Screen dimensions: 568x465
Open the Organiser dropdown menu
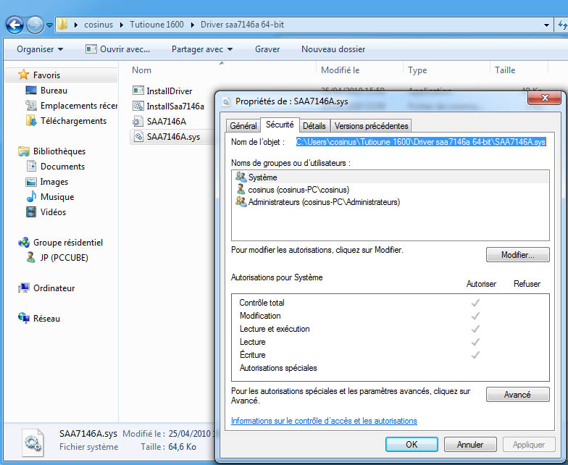point(40,49)
